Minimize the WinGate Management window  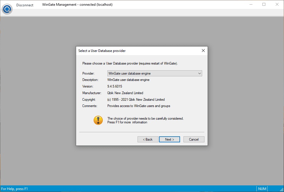(x=250, y=5)
